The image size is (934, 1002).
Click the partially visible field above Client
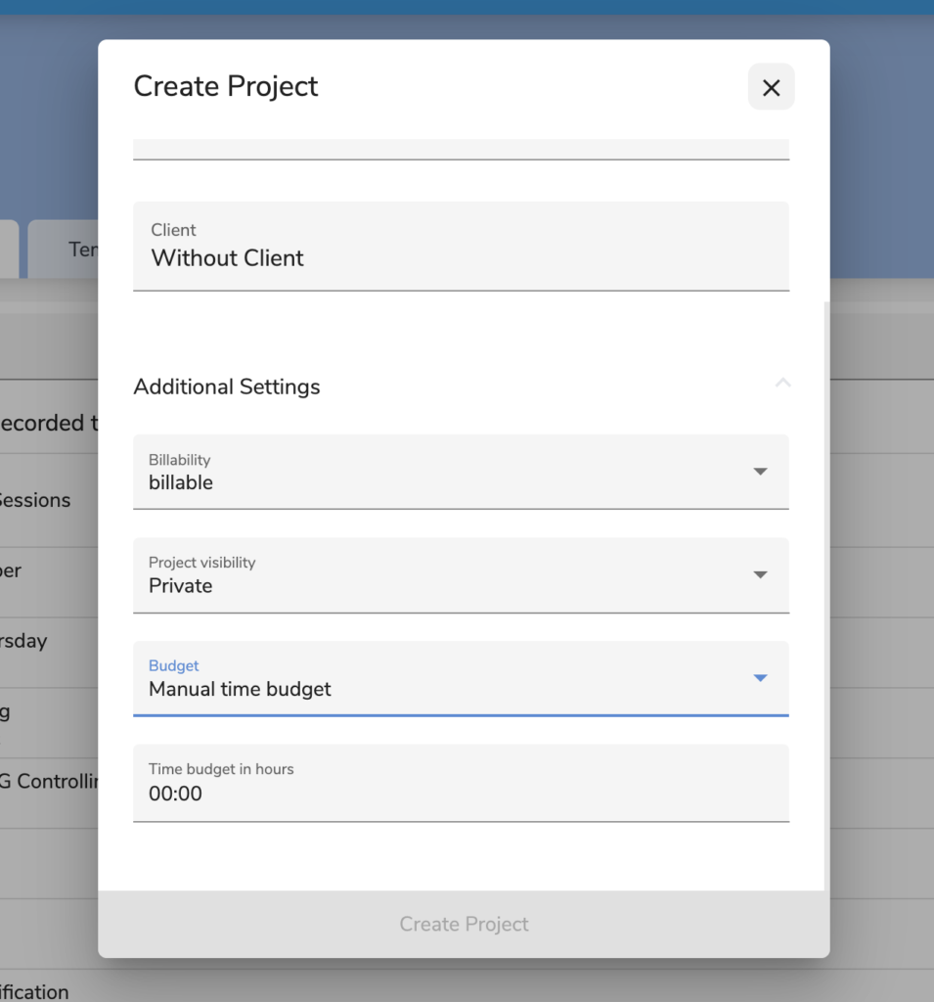(461, 148)
